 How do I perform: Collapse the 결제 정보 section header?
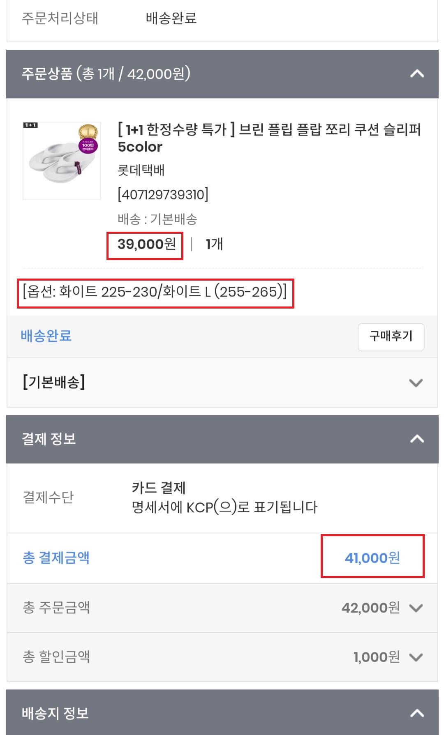(x=417, y=438)
